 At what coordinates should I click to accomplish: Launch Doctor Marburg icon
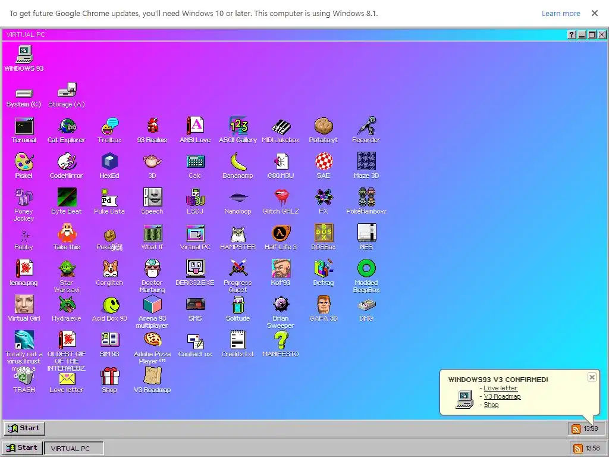(x=152, y=276)
